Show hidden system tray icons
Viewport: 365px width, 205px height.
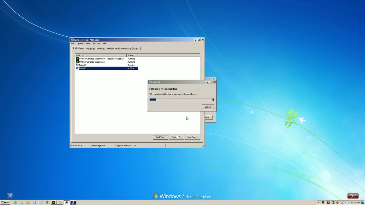point(319,202)
